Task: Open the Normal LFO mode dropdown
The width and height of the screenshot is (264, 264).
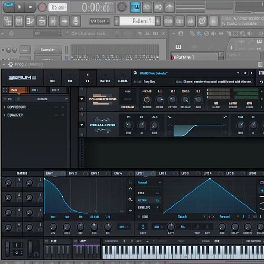Action: point(149,183)
